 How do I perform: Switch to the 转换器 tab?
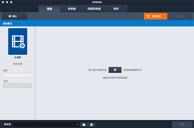click(72, 9)
